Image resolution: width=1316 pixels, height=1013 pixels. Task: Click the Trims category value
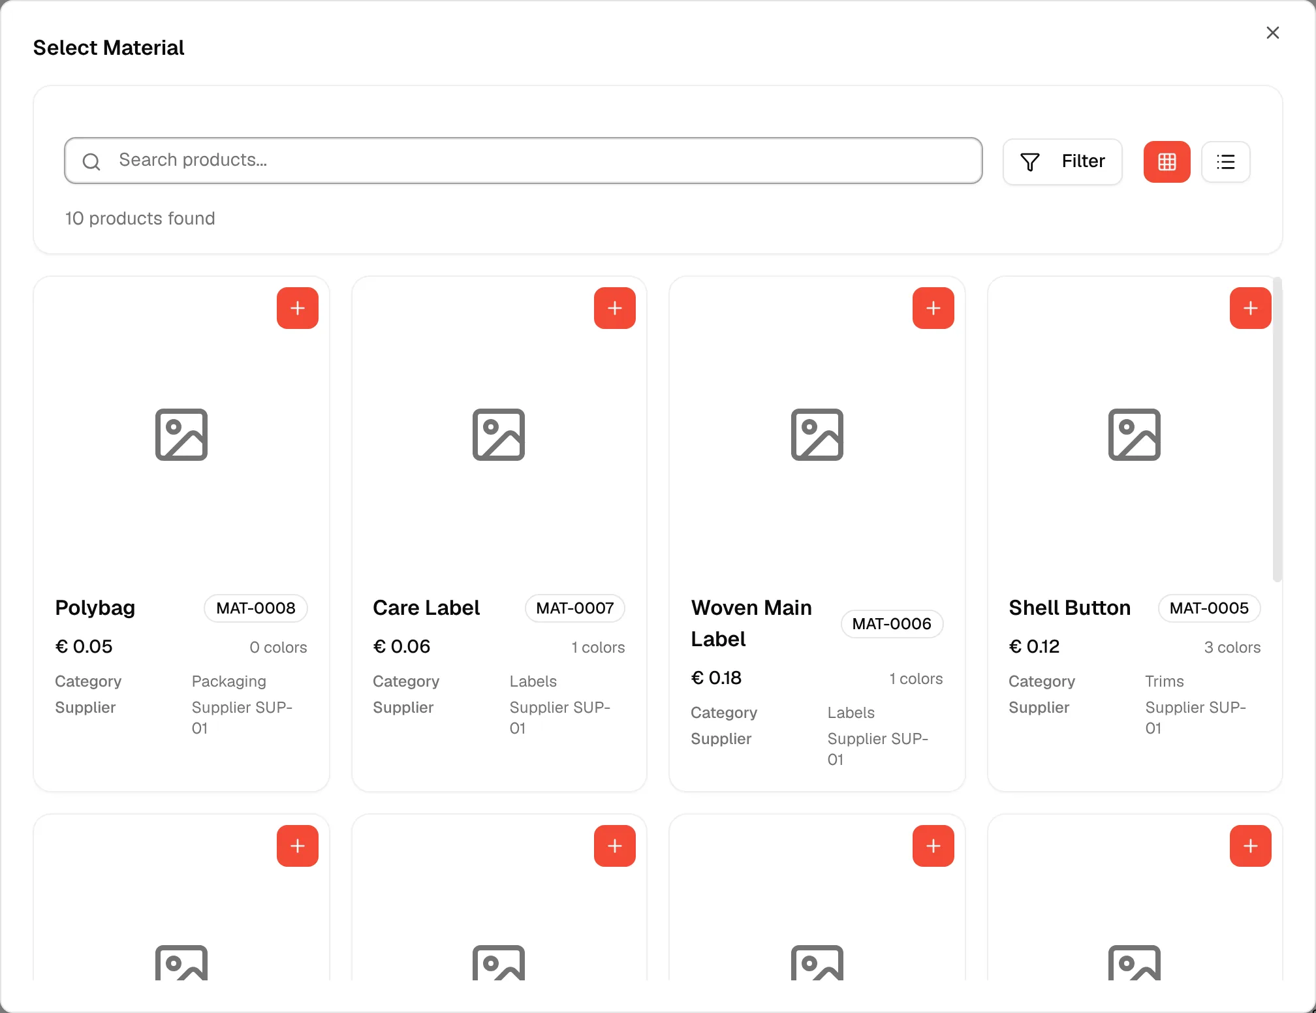coord(1165,681)
